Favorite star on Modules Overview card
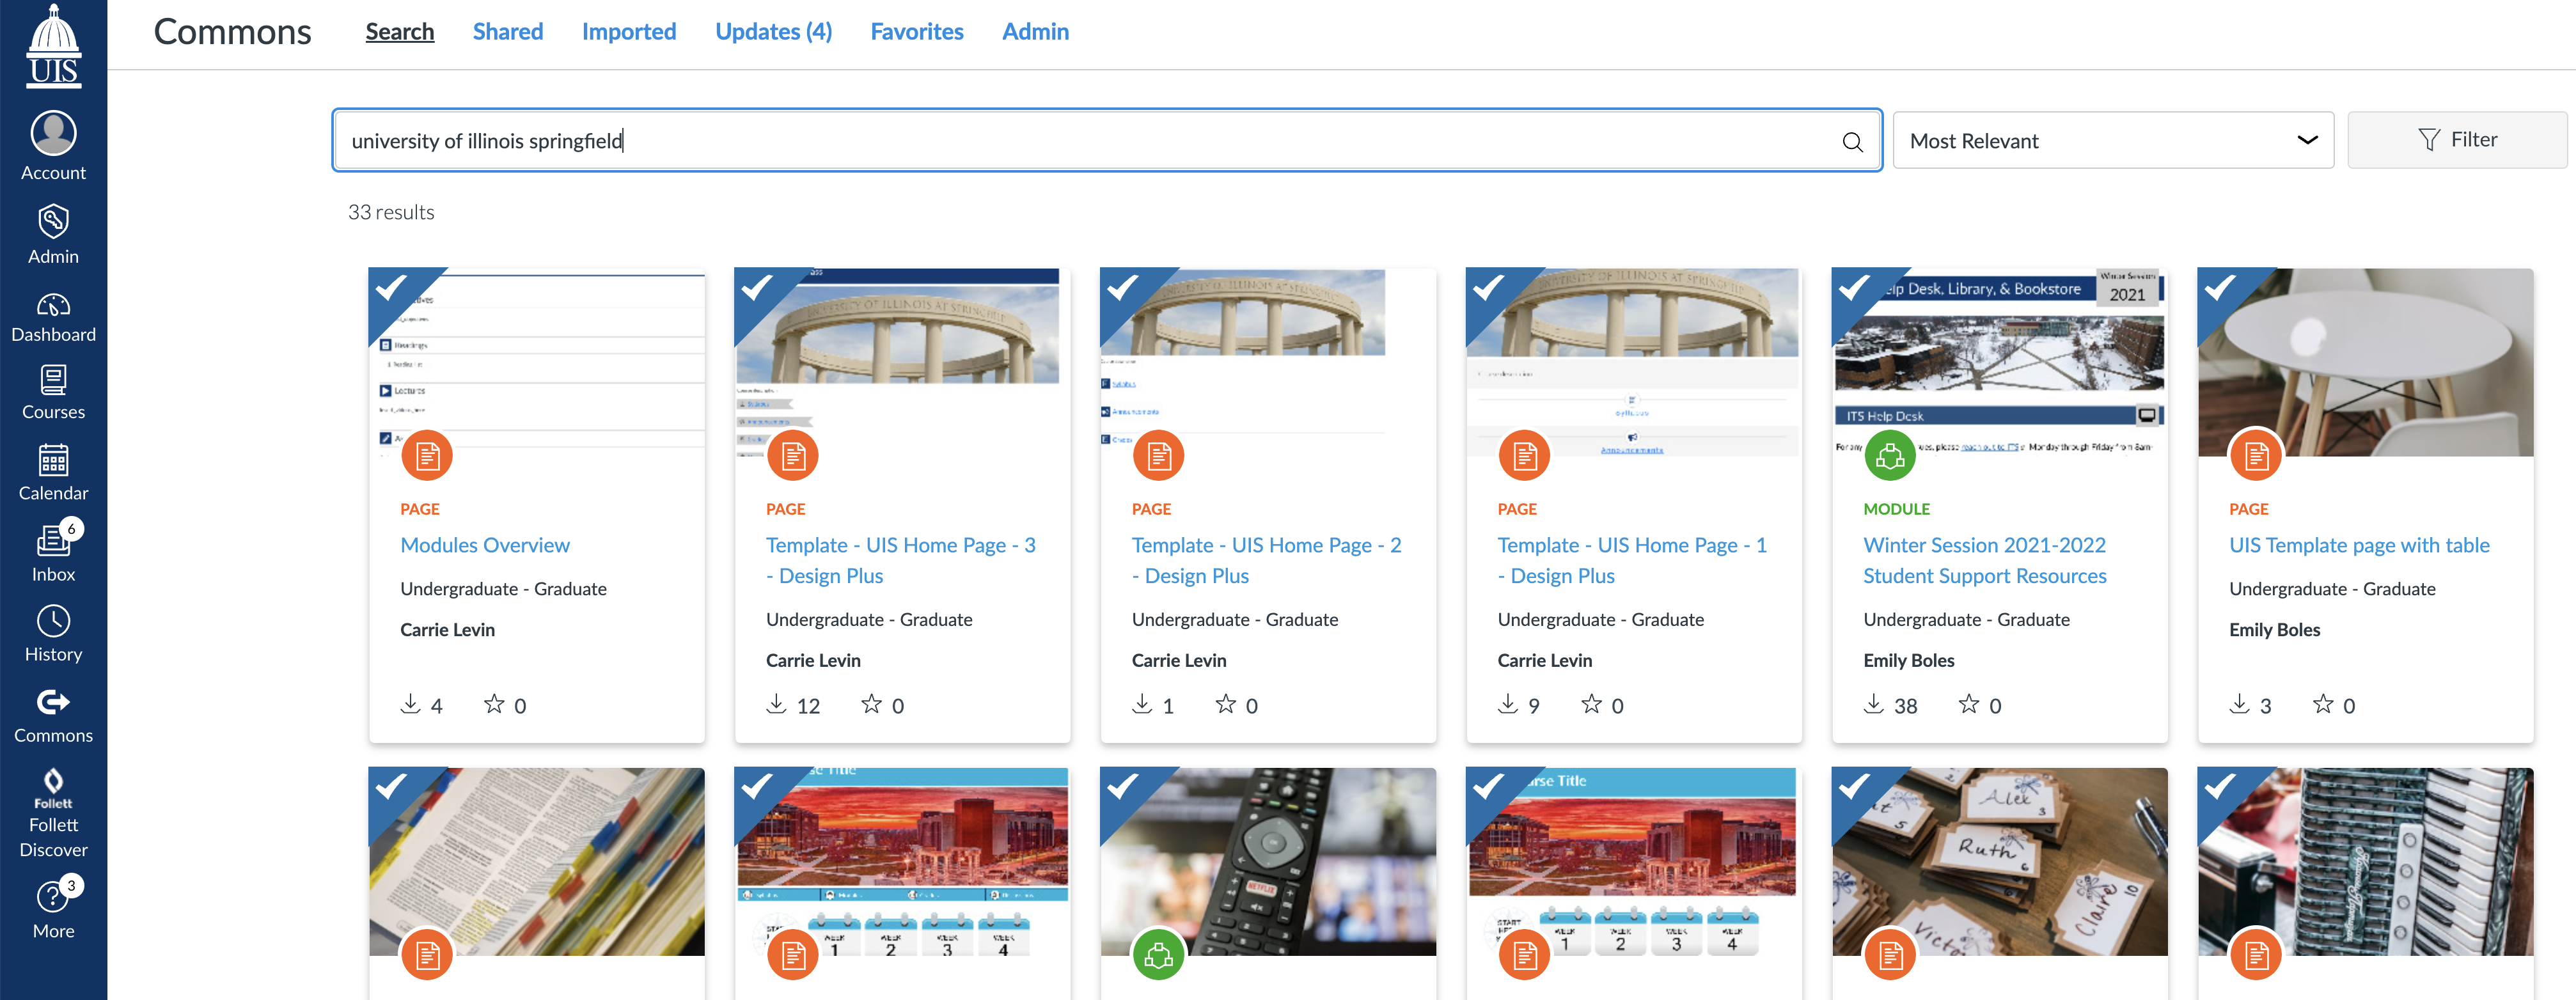Image resolution: width=2576 pixels, height=1000 pixels. tap(494, 704)
